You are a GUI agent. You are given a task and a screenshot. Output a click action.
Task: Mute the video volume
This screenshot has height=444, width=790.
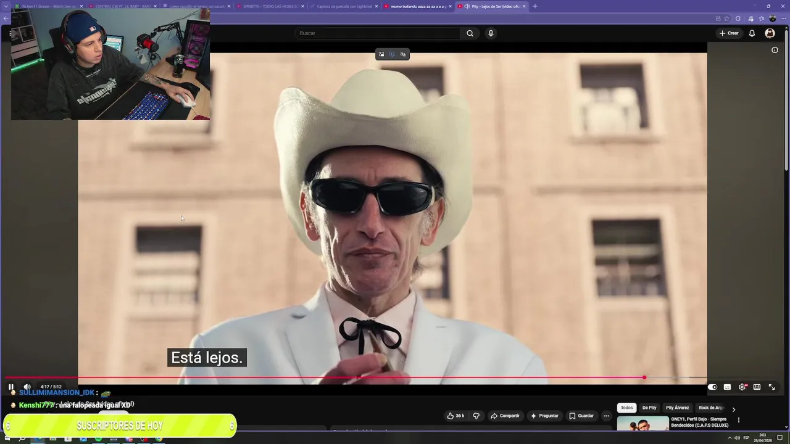pyautogui.click(x=27, y=387)
